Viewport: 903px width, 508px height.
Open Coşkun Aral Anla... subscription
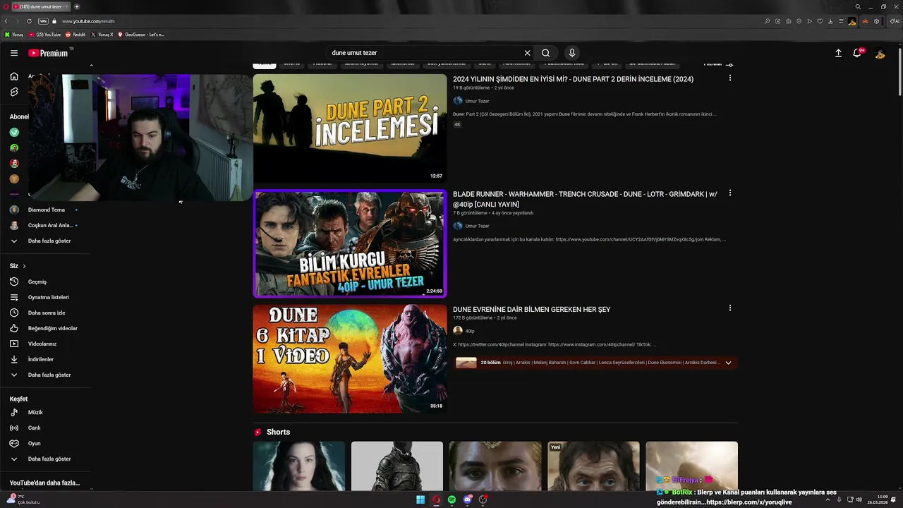point(50,225)
